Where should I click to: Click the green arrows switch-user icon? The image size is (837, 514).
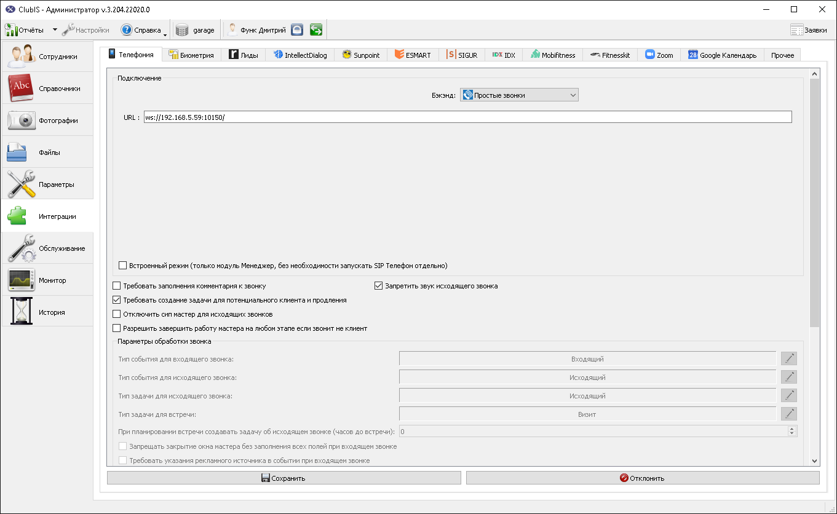tap(316, 30)
